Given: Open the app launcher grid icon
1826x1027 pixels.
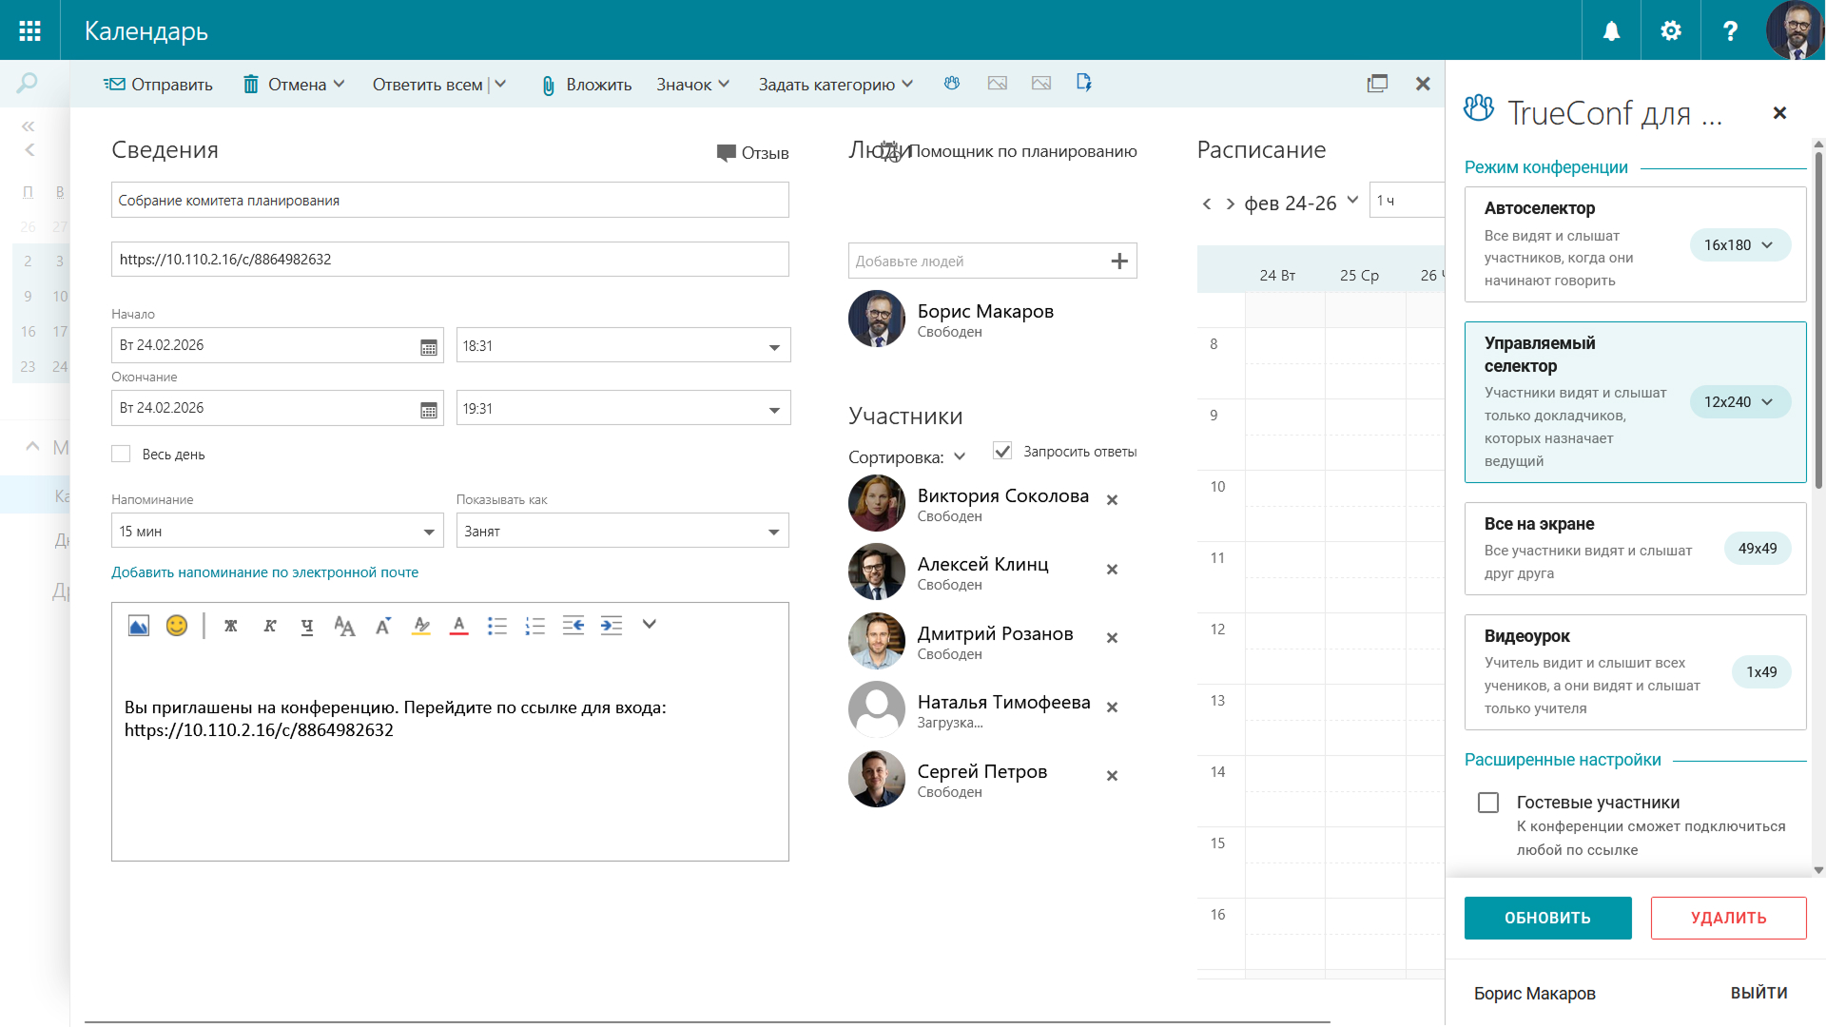Looking at the screenshot, I should click(x=29, y=30).
